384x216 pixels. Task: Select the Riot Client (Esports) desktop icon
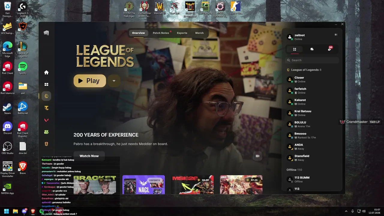click(23, 130)
